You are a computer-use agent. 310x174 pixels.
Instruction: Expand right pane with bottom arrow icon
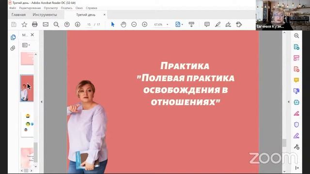[x=297, y=168]
